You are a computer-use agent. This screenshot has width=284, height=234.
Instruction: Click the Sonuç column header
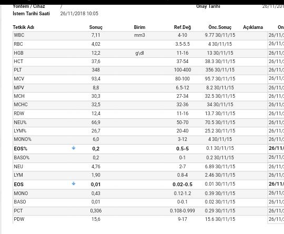click(96, 27)
